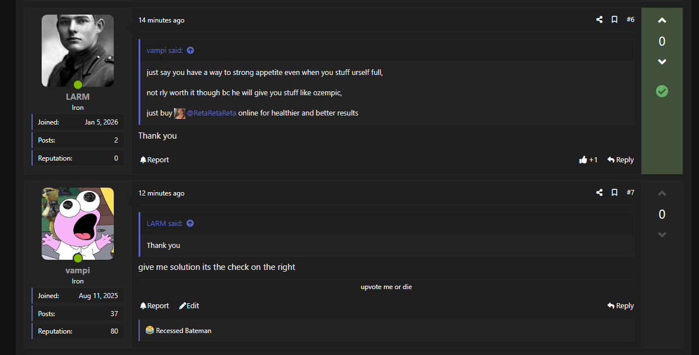Jump to vampi's quoted original post
The image size is (699, 355).
[x=190, y=51]
